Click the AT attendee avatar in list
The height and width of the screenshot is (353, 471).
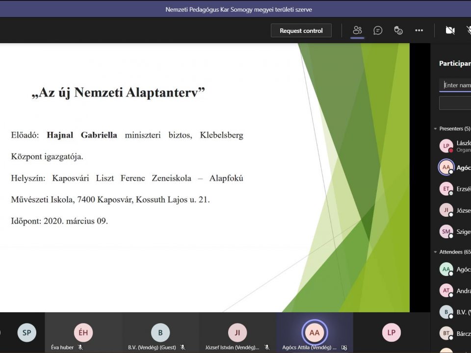(x=446, y=290)
